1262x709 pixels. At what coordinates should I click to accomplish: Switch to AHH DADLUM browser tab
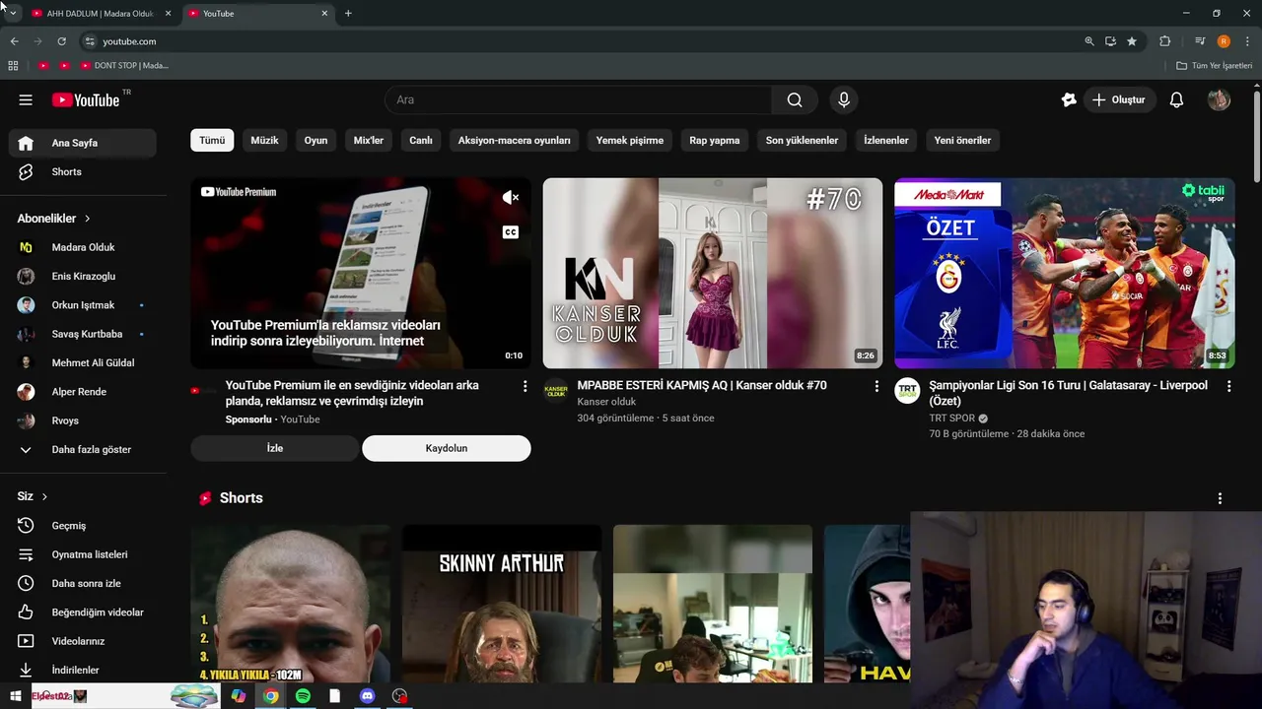102,14
